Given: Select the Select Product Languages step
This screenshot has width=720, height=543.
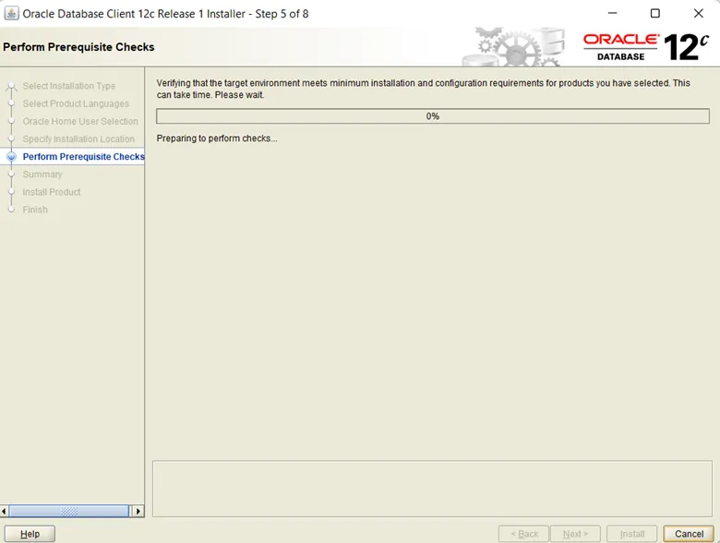Looking at the screenshot, I should point(76,103).
